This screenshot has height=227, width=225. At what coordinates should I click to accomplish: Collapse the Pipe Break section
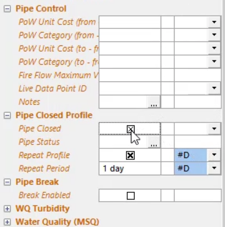point(7,182)
